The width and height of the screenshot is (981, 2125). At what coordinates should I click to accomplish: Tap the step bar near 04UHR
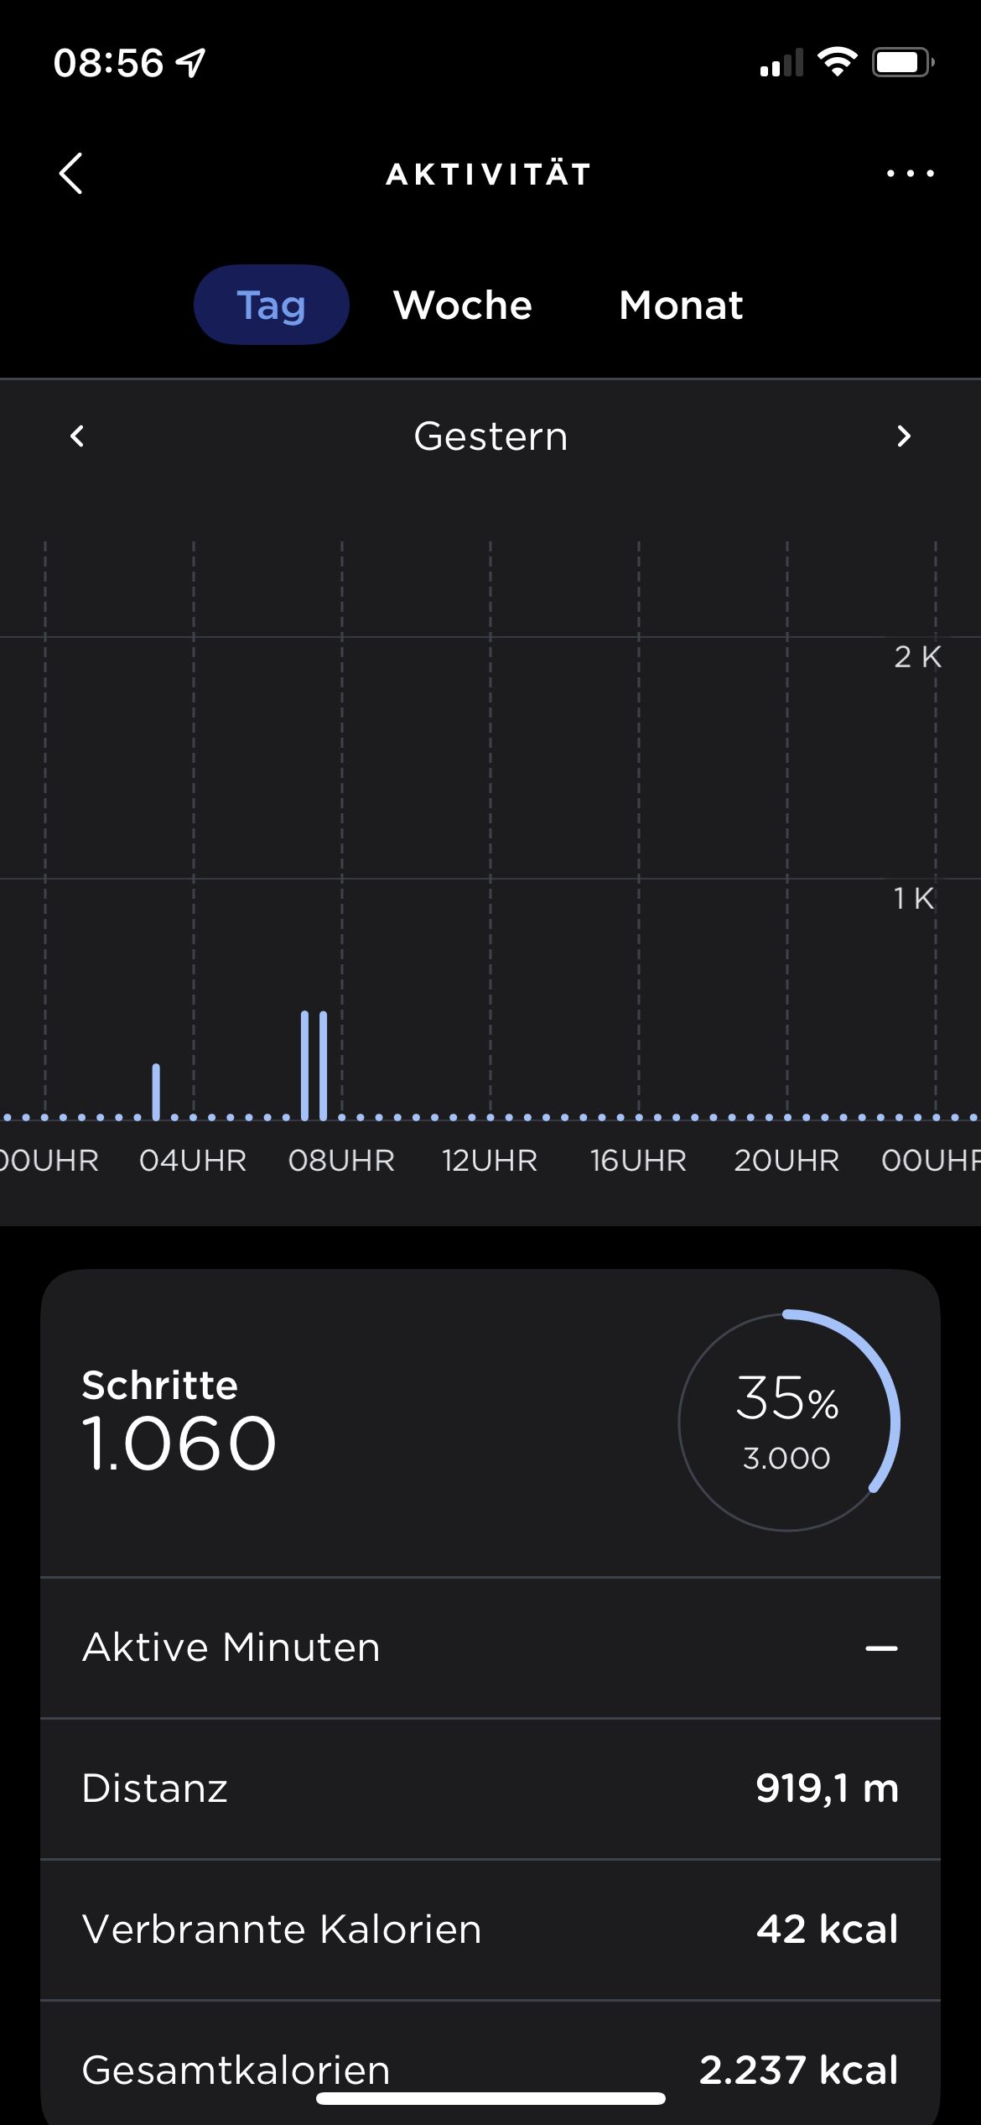(156, 1091)
